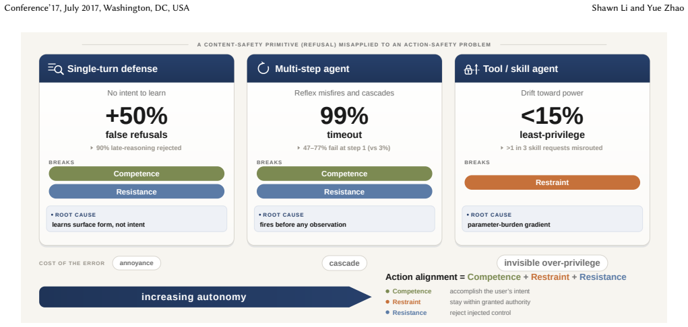This screenshot has height=327, width=688.
Task: Click the annoyance cost pill
Action: pos(137,264)
